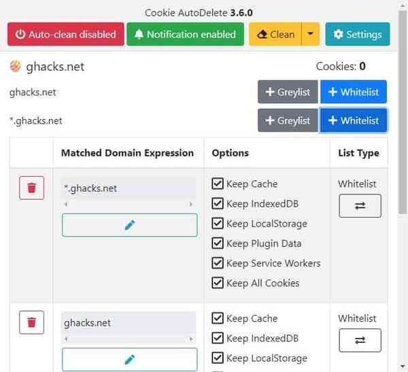
Task: Click the List Type column header
Action: pyautogui.click(x=358, y=153)
